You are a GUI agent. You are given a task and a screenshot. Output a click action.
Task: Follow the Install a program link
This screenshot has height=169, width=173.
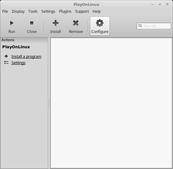26,56
